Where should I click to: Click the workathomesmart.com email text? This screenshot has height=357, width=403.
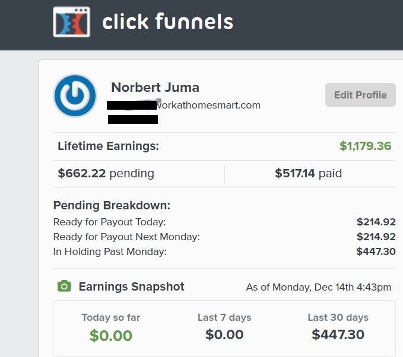click(x=208, y=106)
